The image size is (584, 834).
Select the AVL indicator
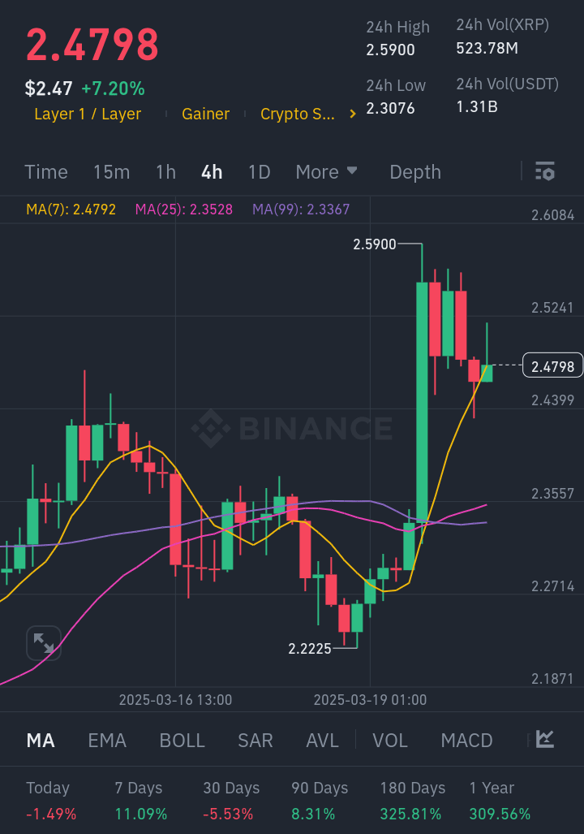pos(322,741)
